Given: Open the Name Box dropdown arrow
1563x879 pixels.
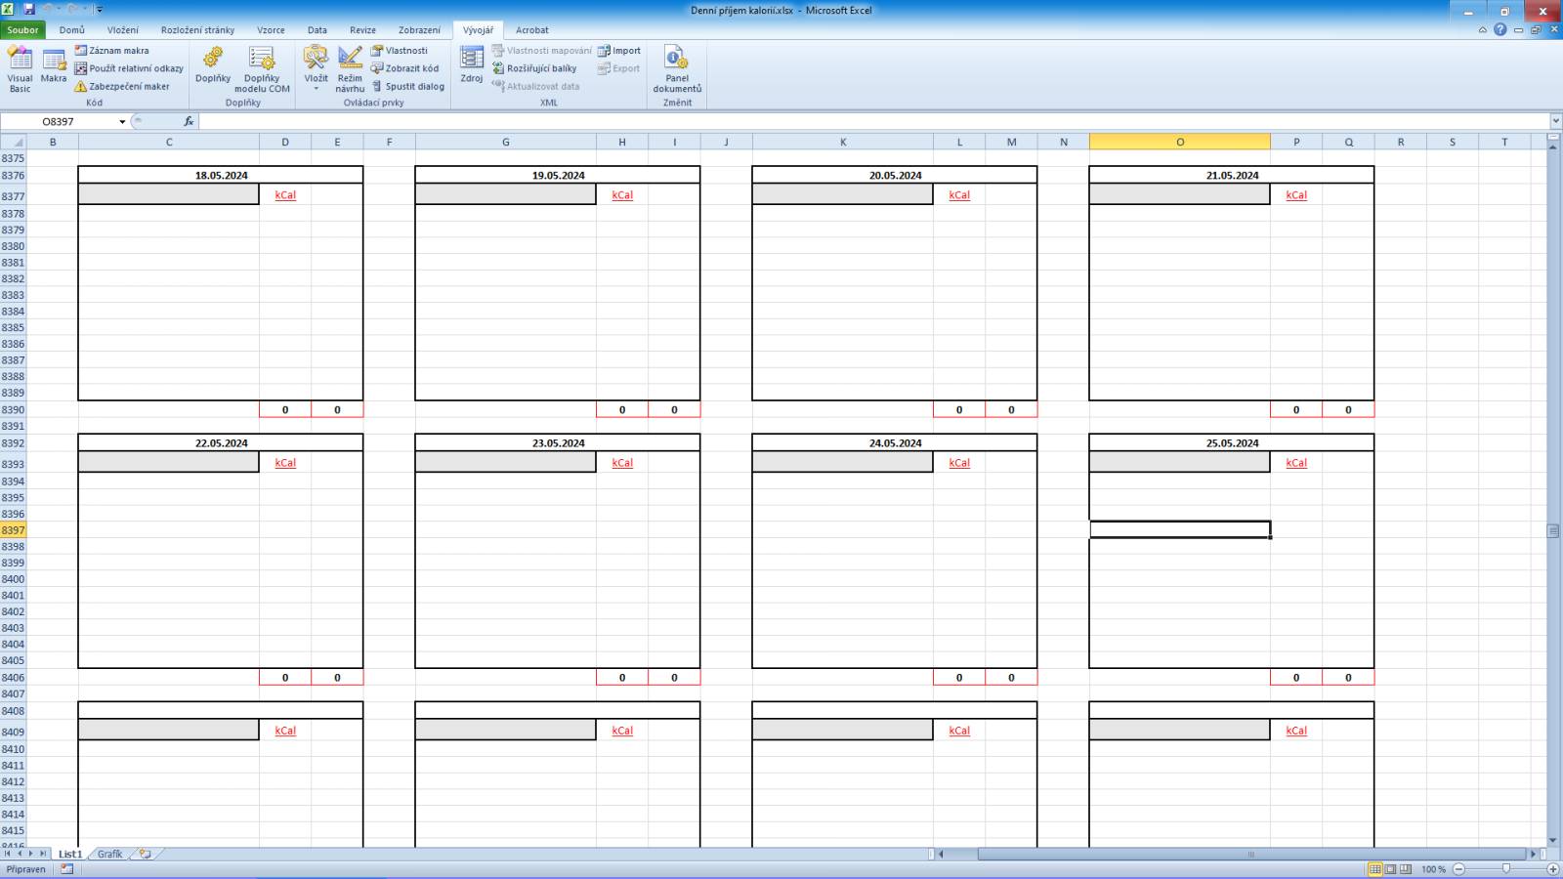Looking at the screenshot, I should pyautogui.click(x=122, y=122).
